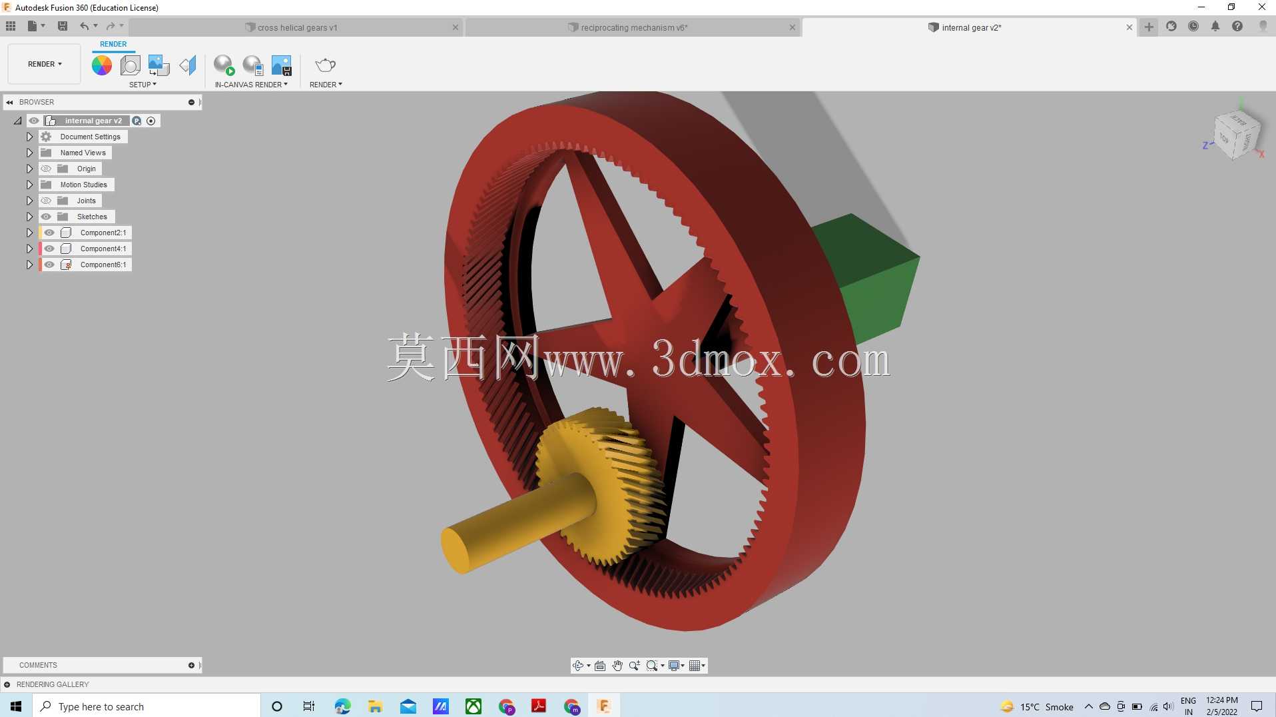
Task: Open the Extensions icon in top bar
Action: 1171,26
